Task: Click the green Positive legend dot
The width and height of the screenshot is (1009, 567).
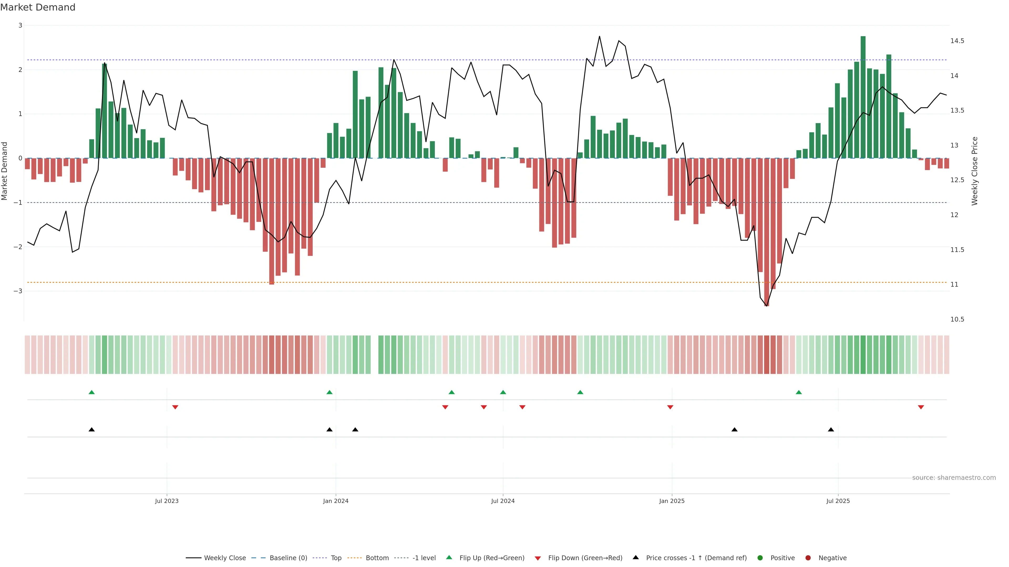Action: 760,558
